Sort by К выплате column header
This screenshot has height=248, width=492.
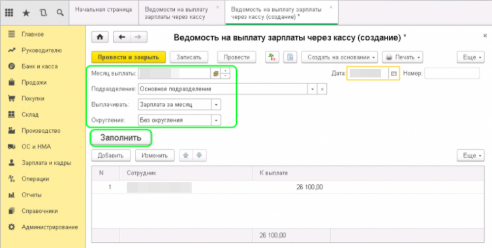(368, 173)
